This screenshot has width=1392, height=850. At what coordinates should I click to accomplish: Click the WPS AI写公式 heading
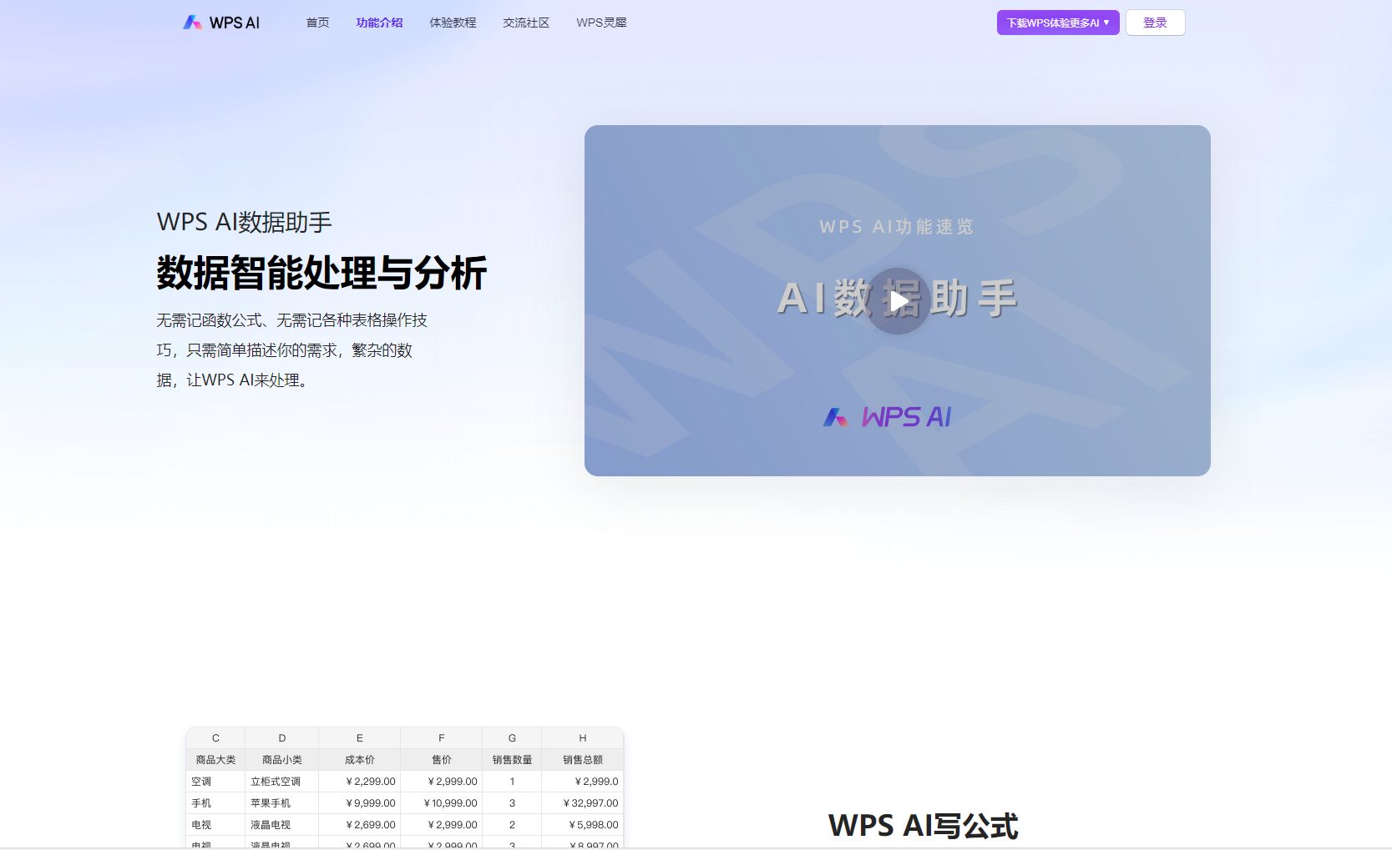[x=923, y=826]
